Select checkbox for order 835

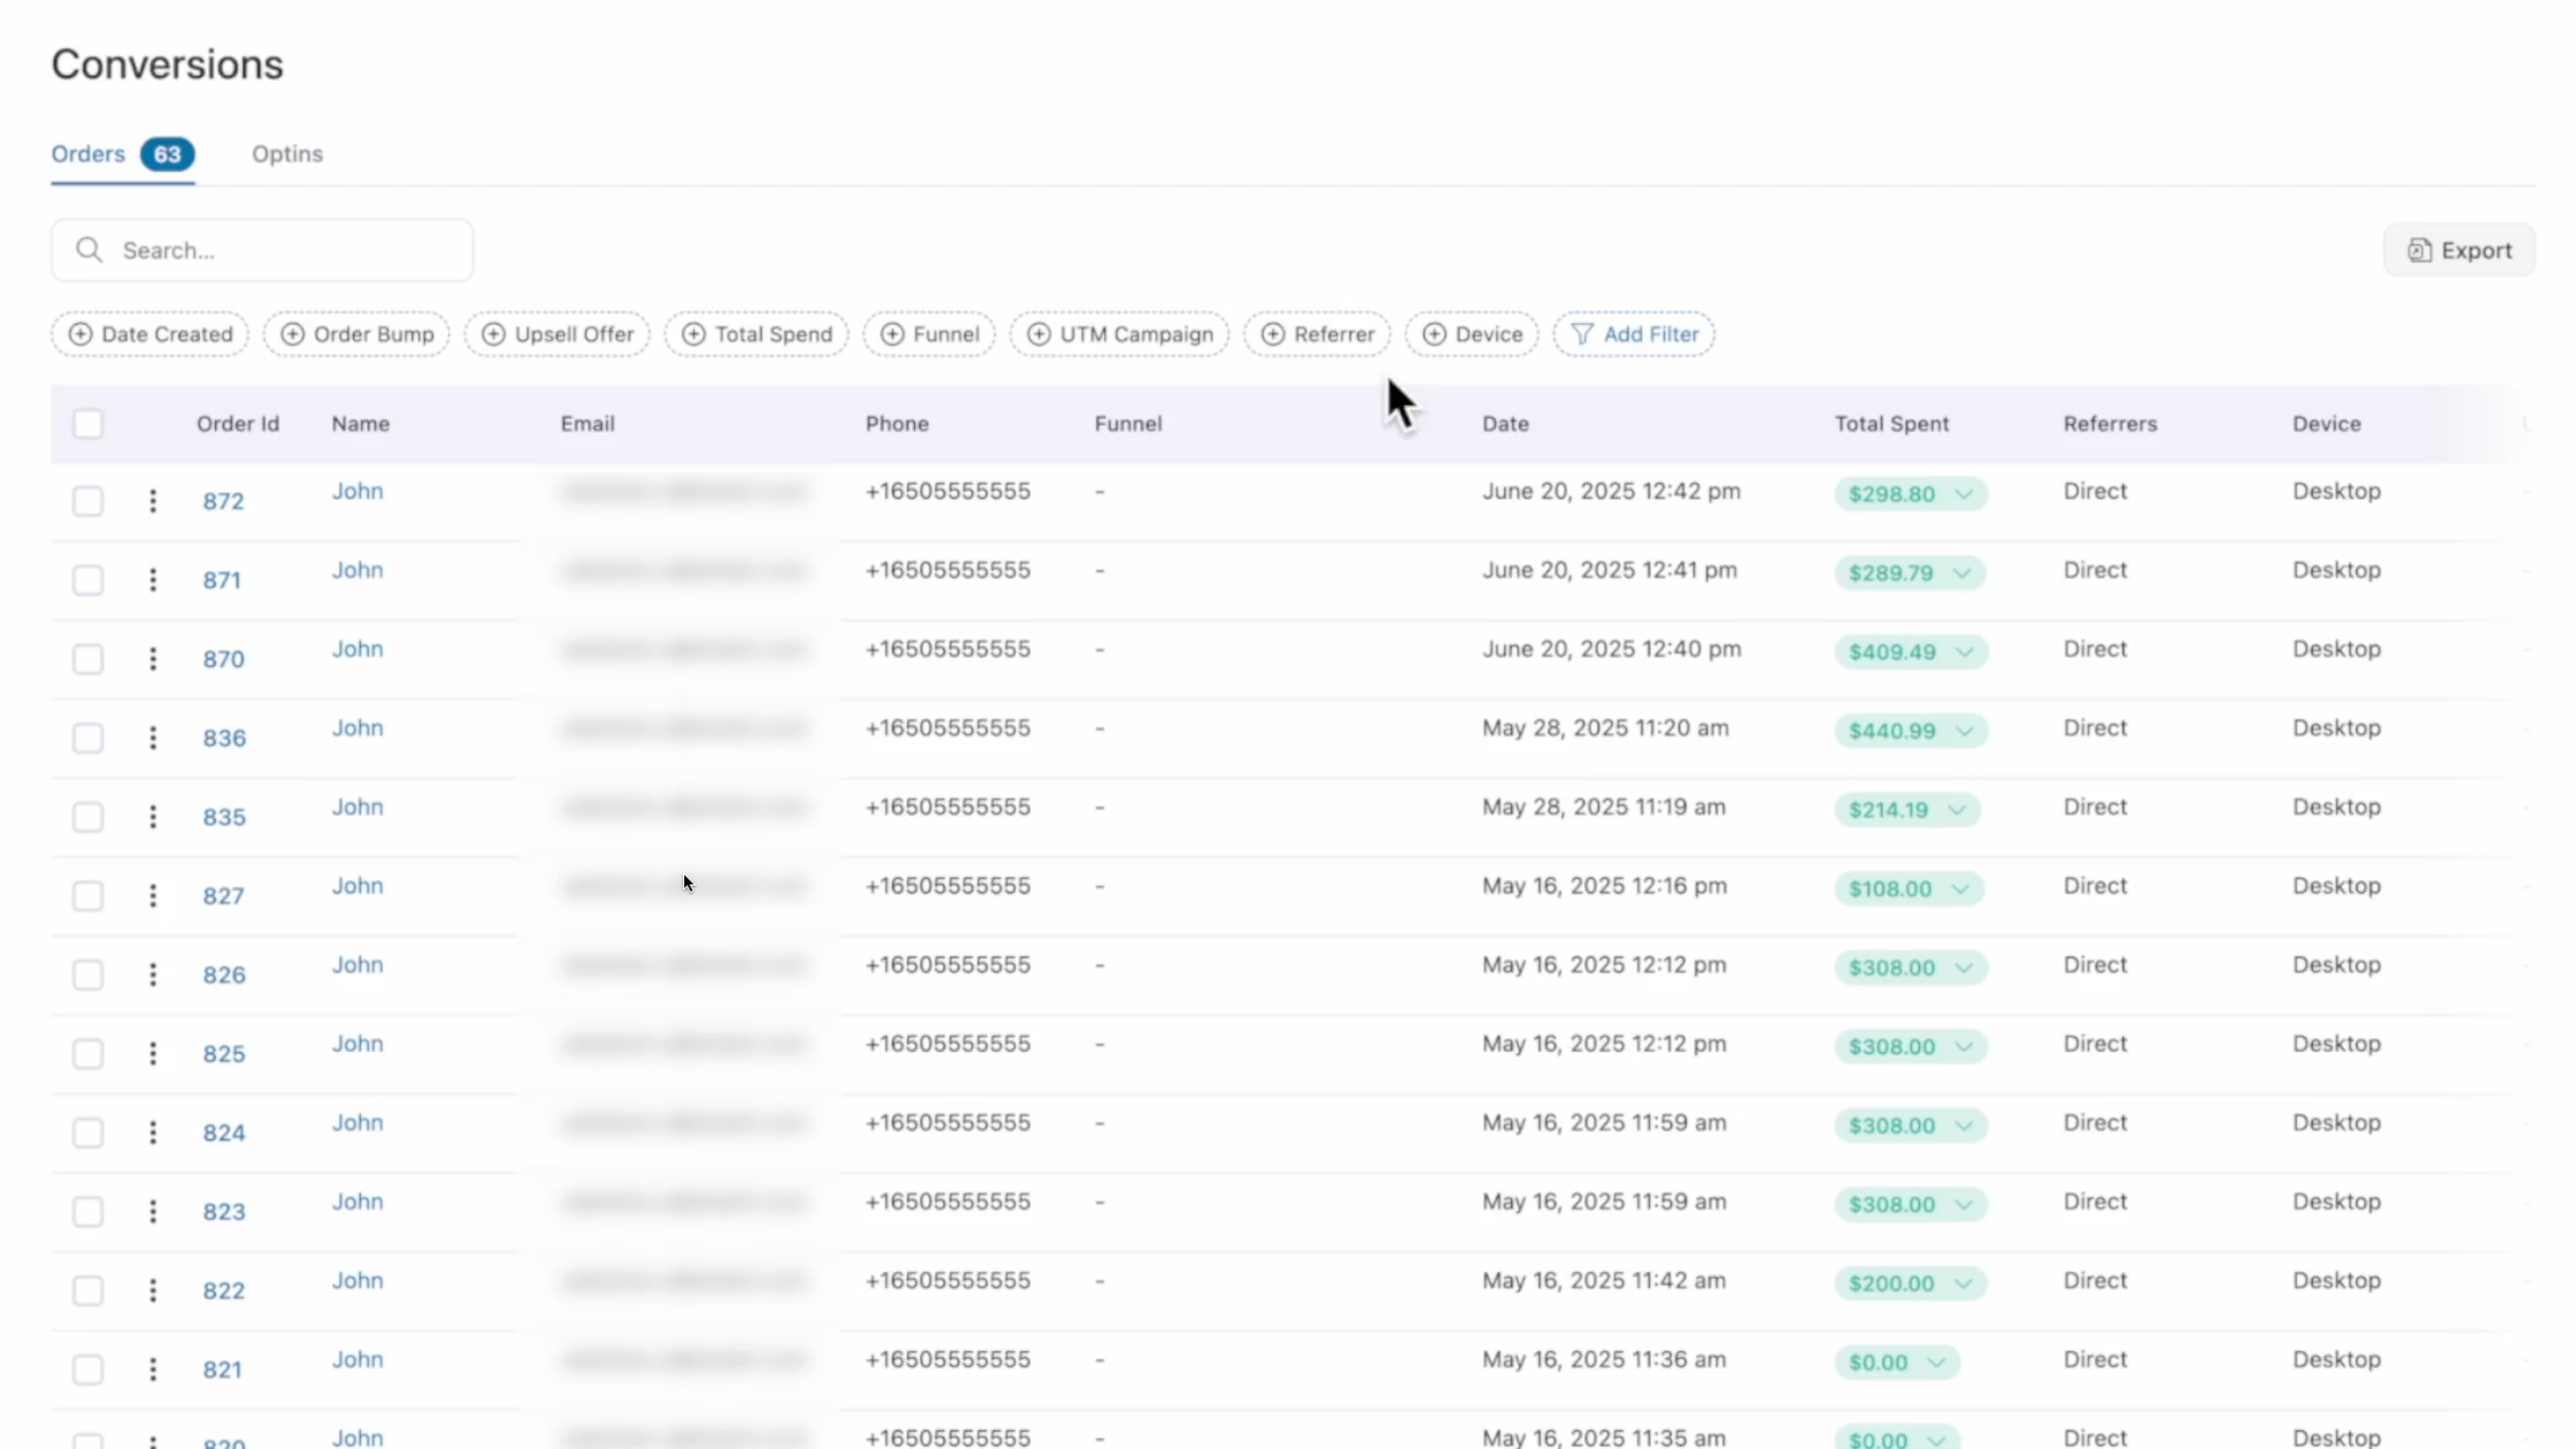pyautogui.click(x=88, y=817)
